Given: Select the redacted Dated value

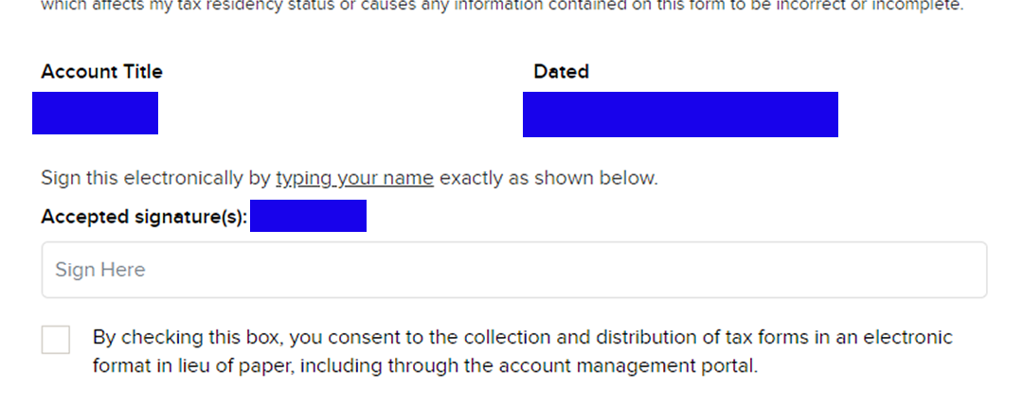Looking at the screenshot, I should pos(680,115).
